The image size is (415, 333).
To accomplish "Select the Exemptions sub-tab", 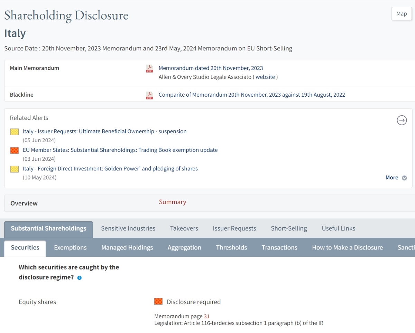I will coord(70,248).
